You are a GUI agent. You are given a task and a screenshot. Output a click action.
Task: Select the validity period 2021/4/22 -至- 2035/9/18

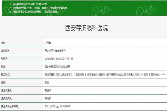58,106
